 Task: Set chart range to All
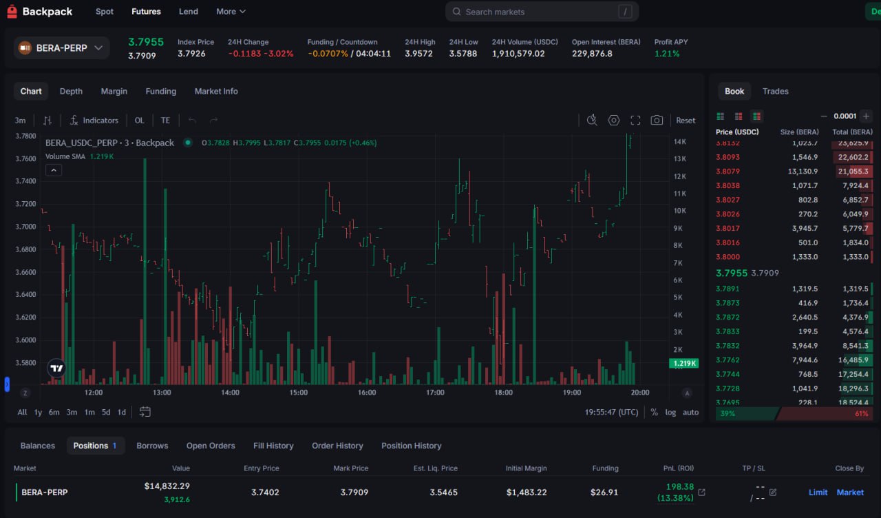coord(22,412)
